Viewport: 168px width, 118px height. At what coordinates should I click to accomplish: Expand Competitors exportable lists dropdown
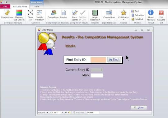coord(109,15)
